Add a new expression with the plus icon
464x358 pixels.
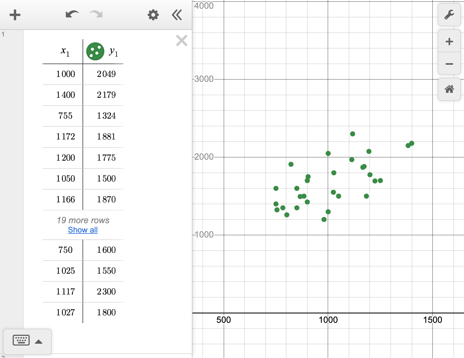(15, 15)
